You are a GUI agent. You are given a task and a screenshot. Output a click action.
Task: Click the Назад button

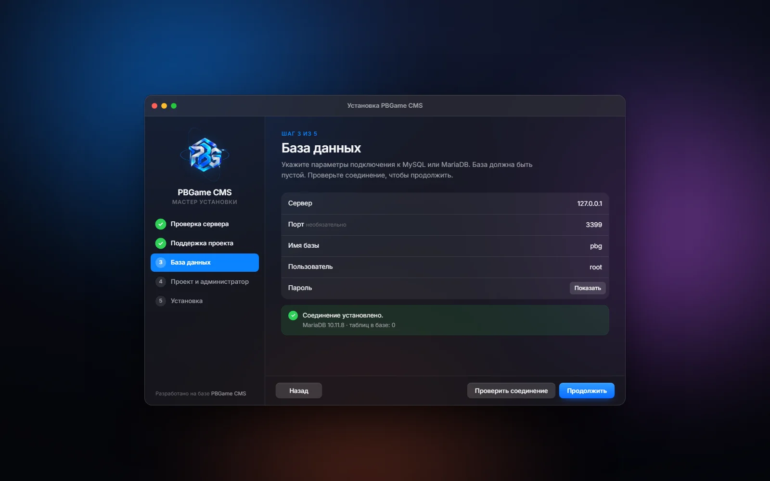point(299,391)
